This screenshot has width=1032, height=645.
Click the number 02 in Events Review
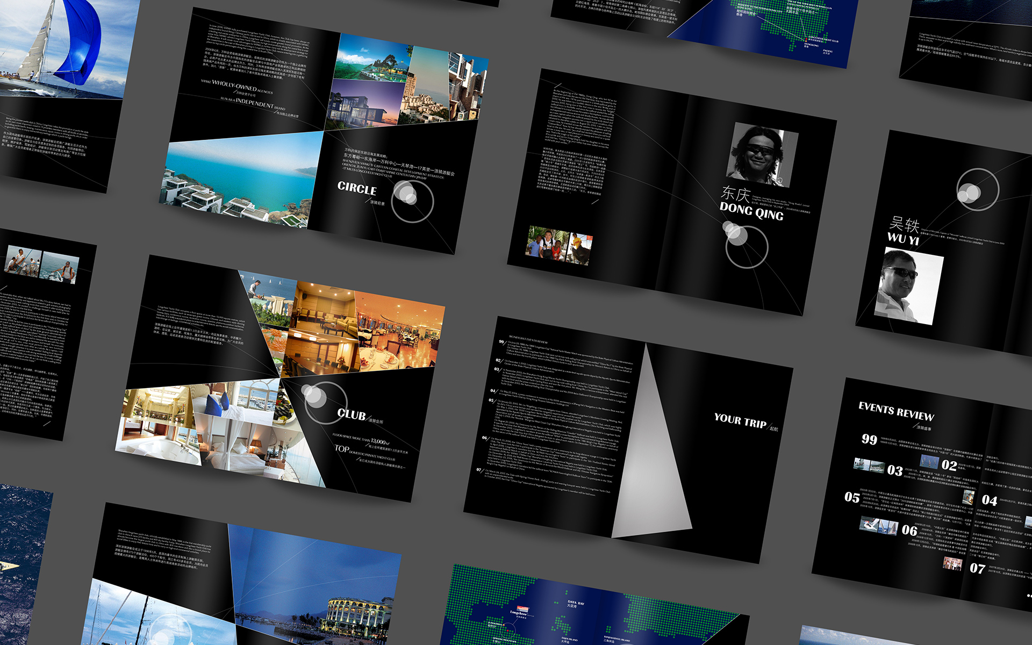pyautogui.click(x=949, y=465)
